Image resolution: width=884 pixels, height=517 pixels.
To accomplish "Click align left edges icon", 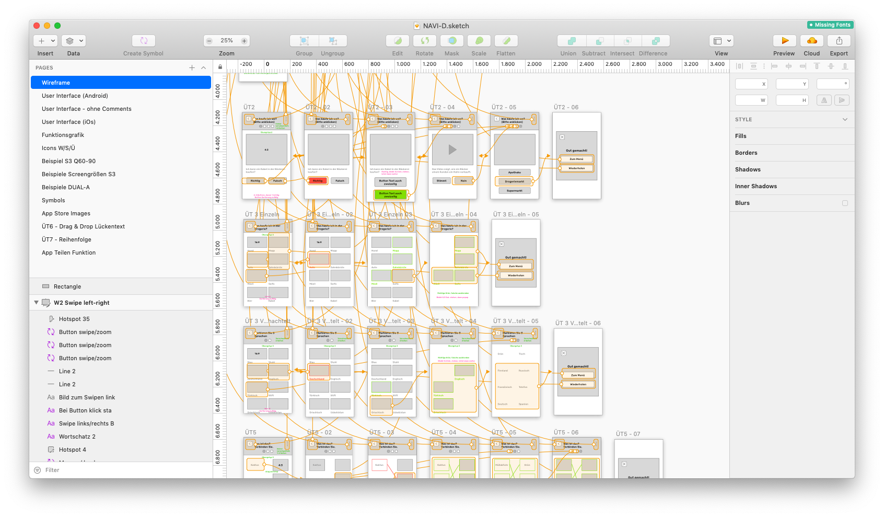I will (774, 66).
